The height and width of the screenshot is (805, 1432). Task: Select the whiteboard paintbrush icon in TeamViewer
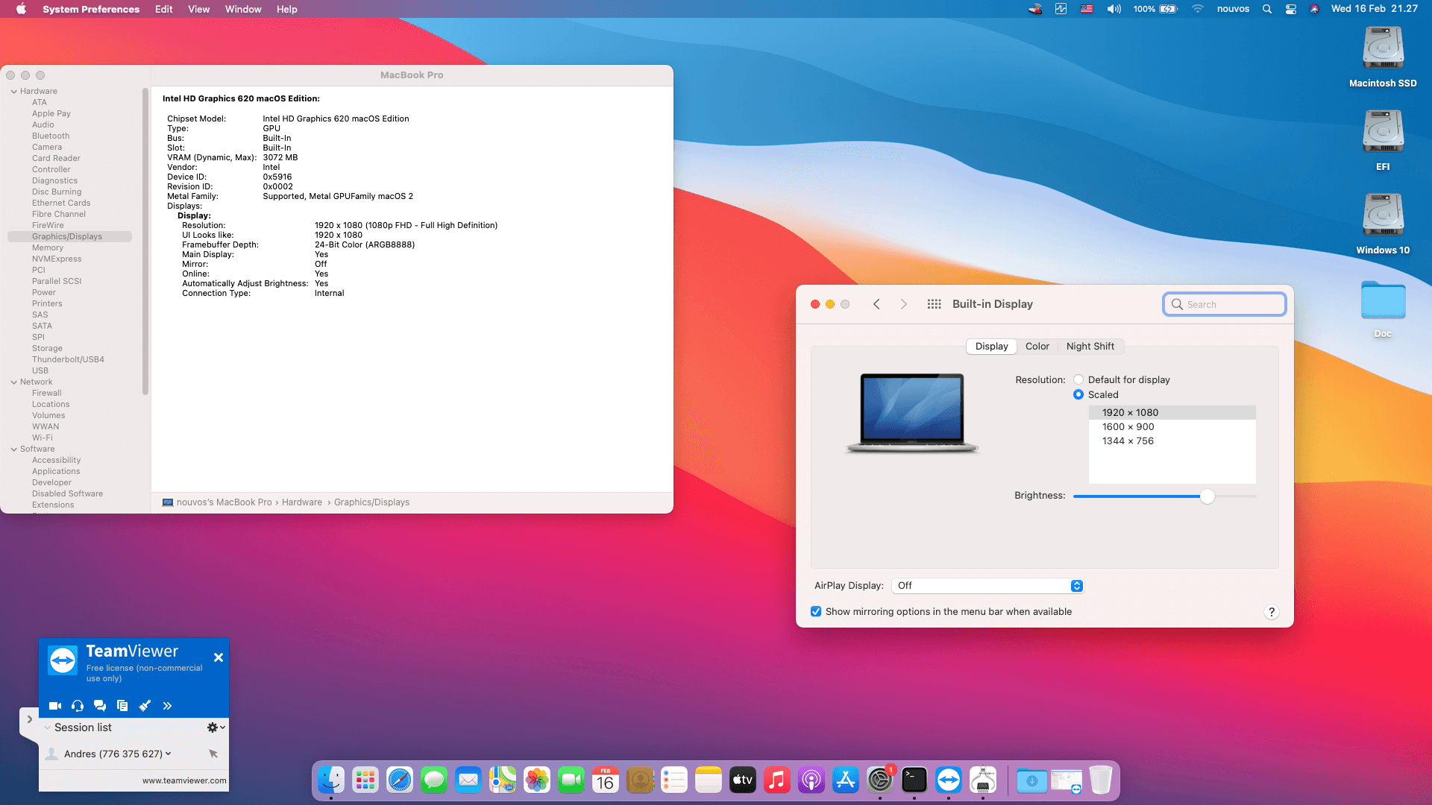pos(145,705)
